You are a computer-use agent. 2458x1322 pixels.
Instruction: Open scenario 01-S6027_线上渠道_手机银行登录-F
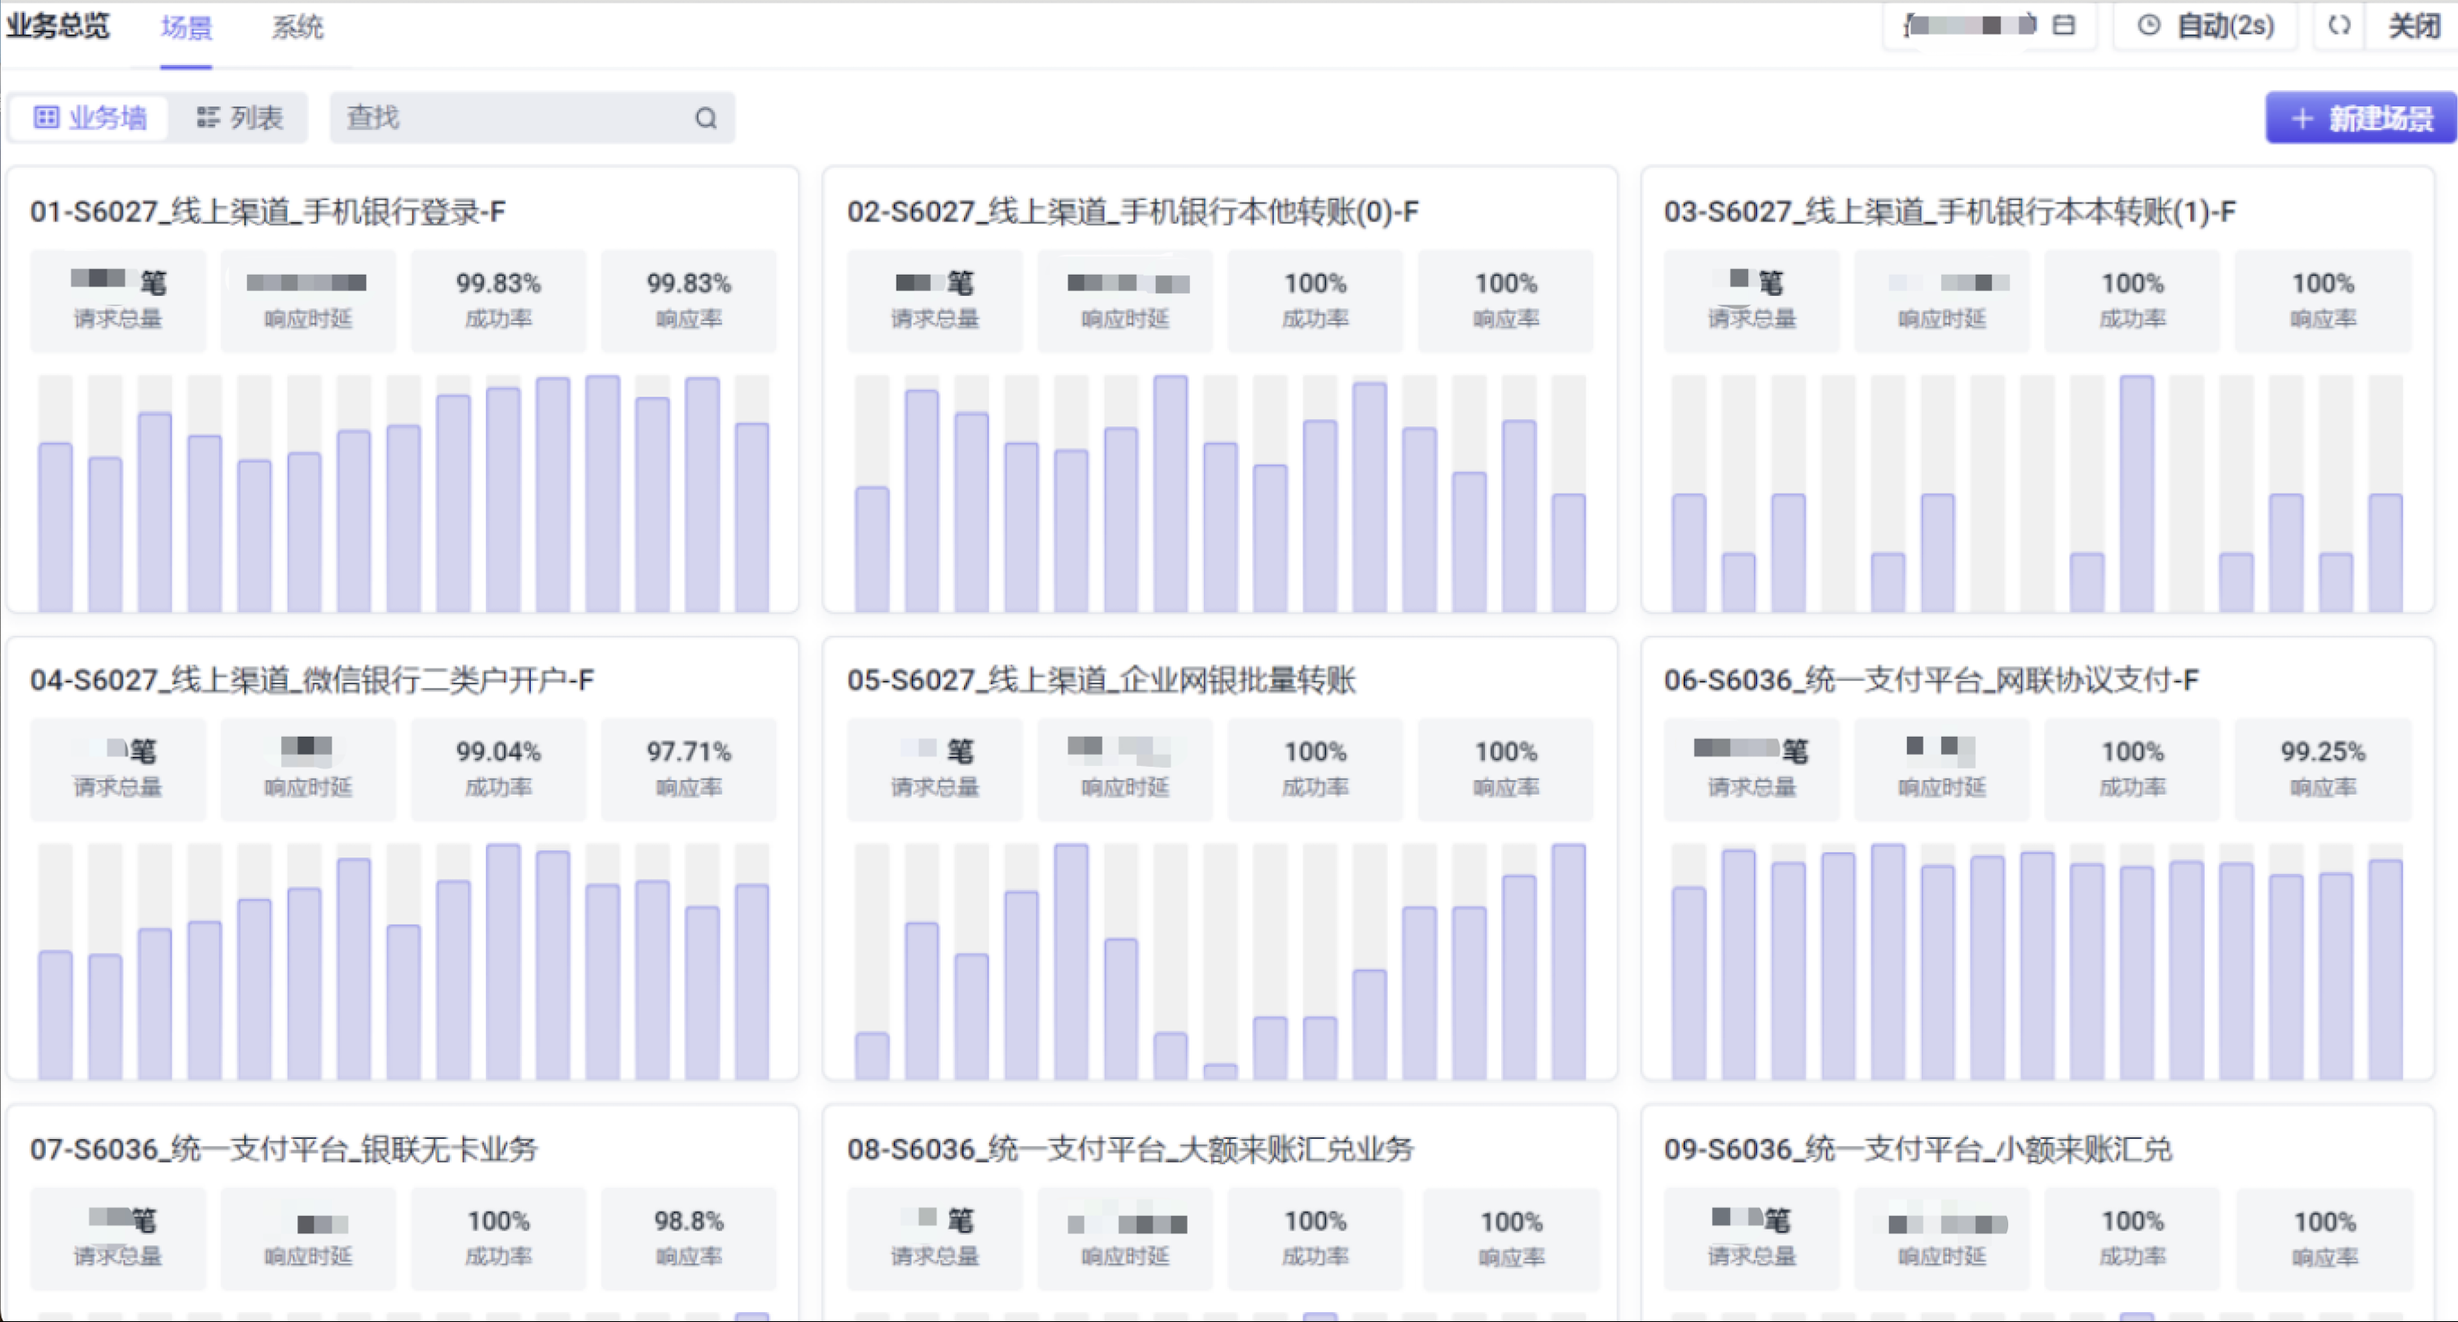[268, 211]
